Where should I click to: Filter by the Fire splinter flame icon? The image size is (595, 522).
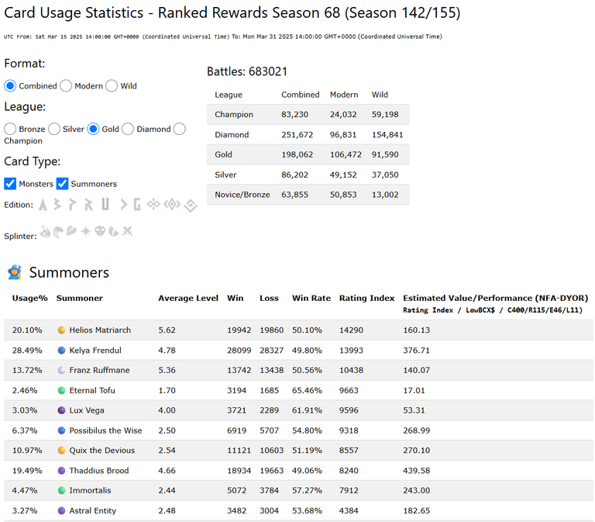(x=46, y=231)
